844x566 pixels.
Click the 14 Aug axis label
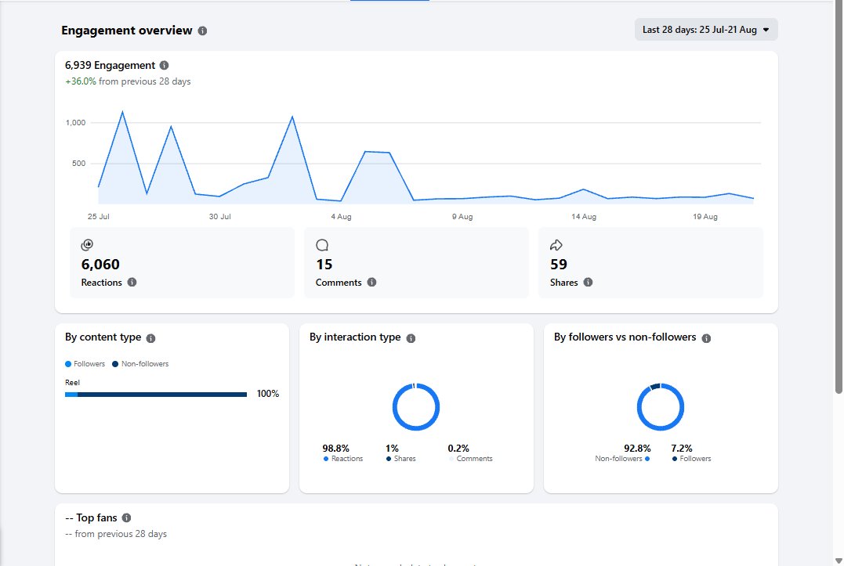584,217
